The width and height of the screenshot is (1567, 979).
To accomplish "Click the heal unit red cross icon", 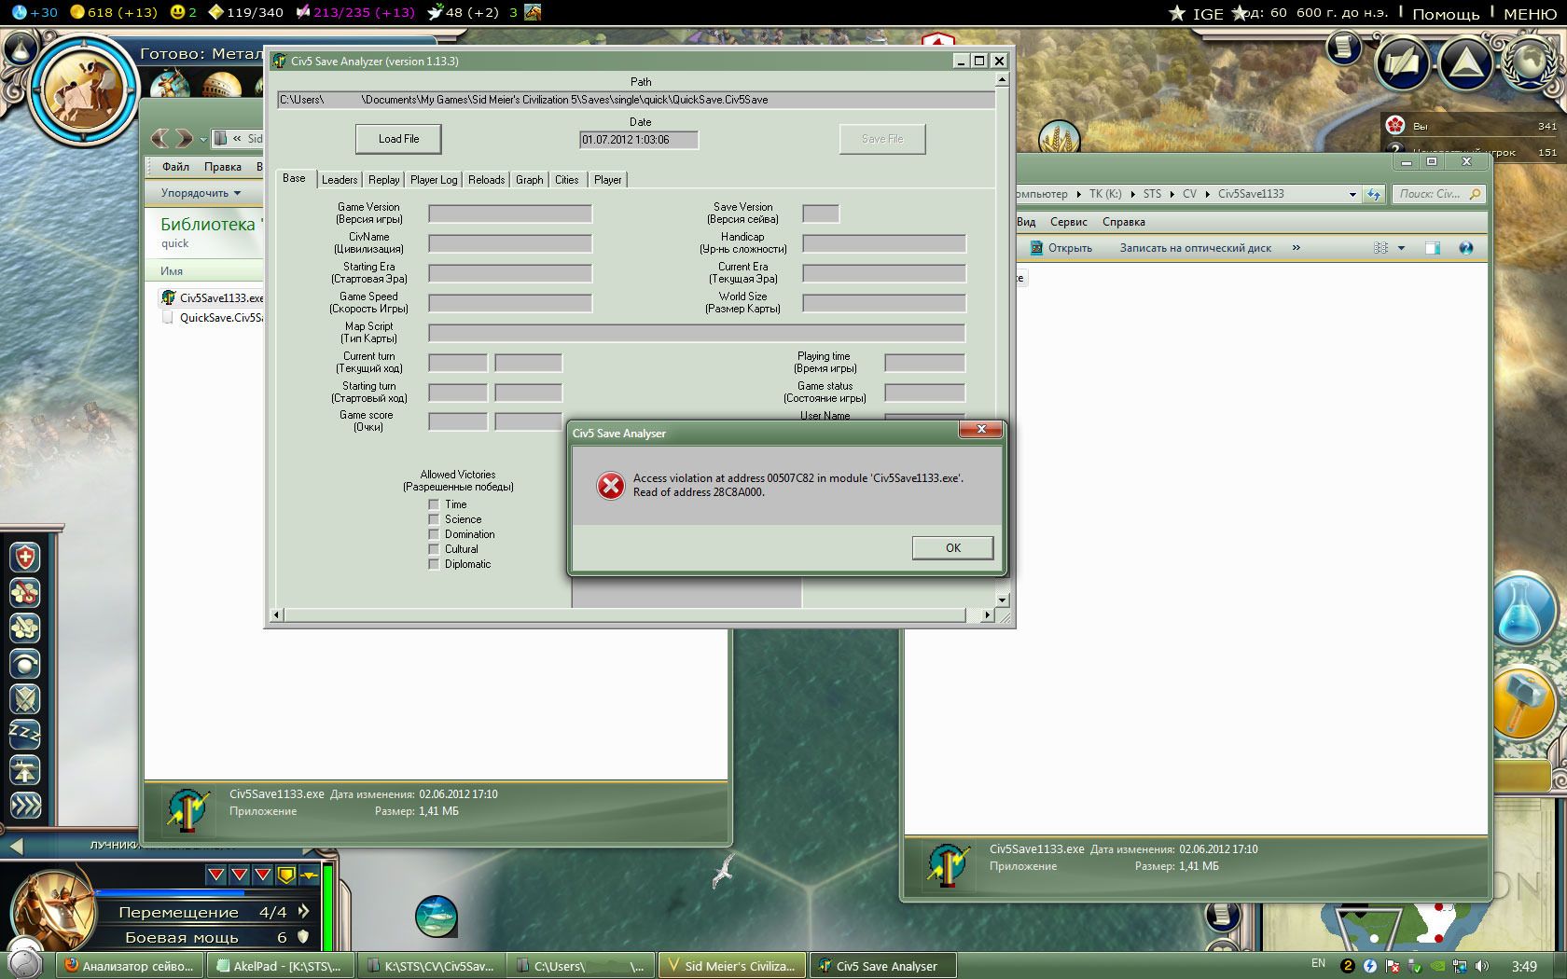I will point(25,558).
